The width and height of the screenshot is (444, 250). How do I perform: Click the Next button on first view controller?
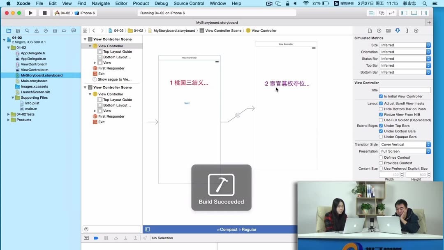187,103
